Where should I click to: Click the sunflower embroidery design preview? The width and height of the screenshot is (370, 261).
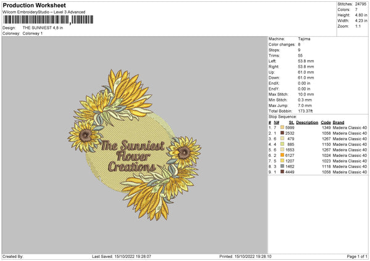pyautogui.click(x=134, y=145)
